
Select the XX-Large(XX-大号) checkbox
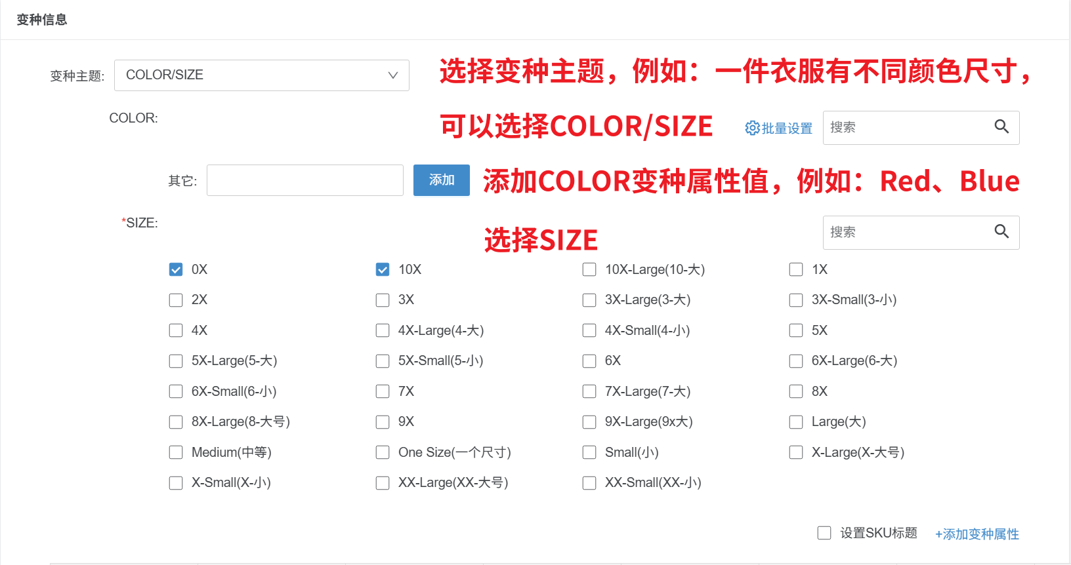coord(383,483)
